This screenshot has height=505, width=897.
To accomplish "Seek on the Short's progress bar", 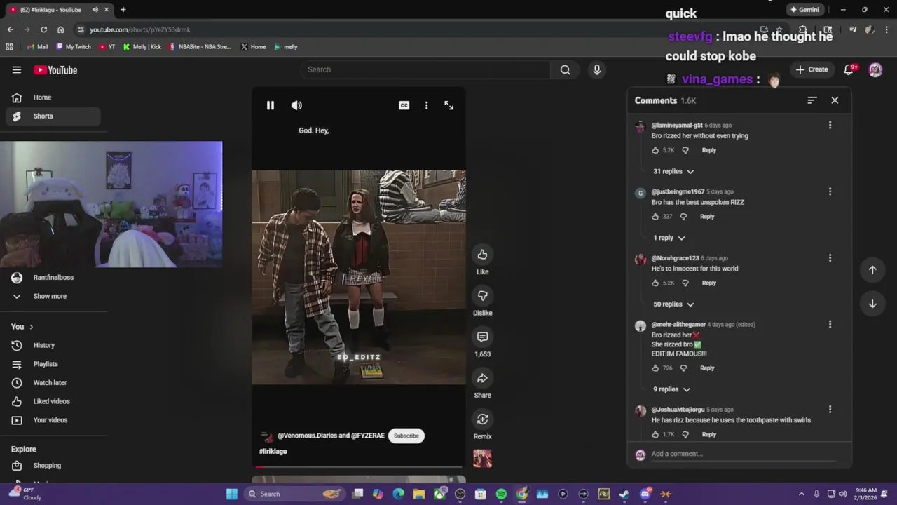I will pyautogui.click(x=358, y=466).
